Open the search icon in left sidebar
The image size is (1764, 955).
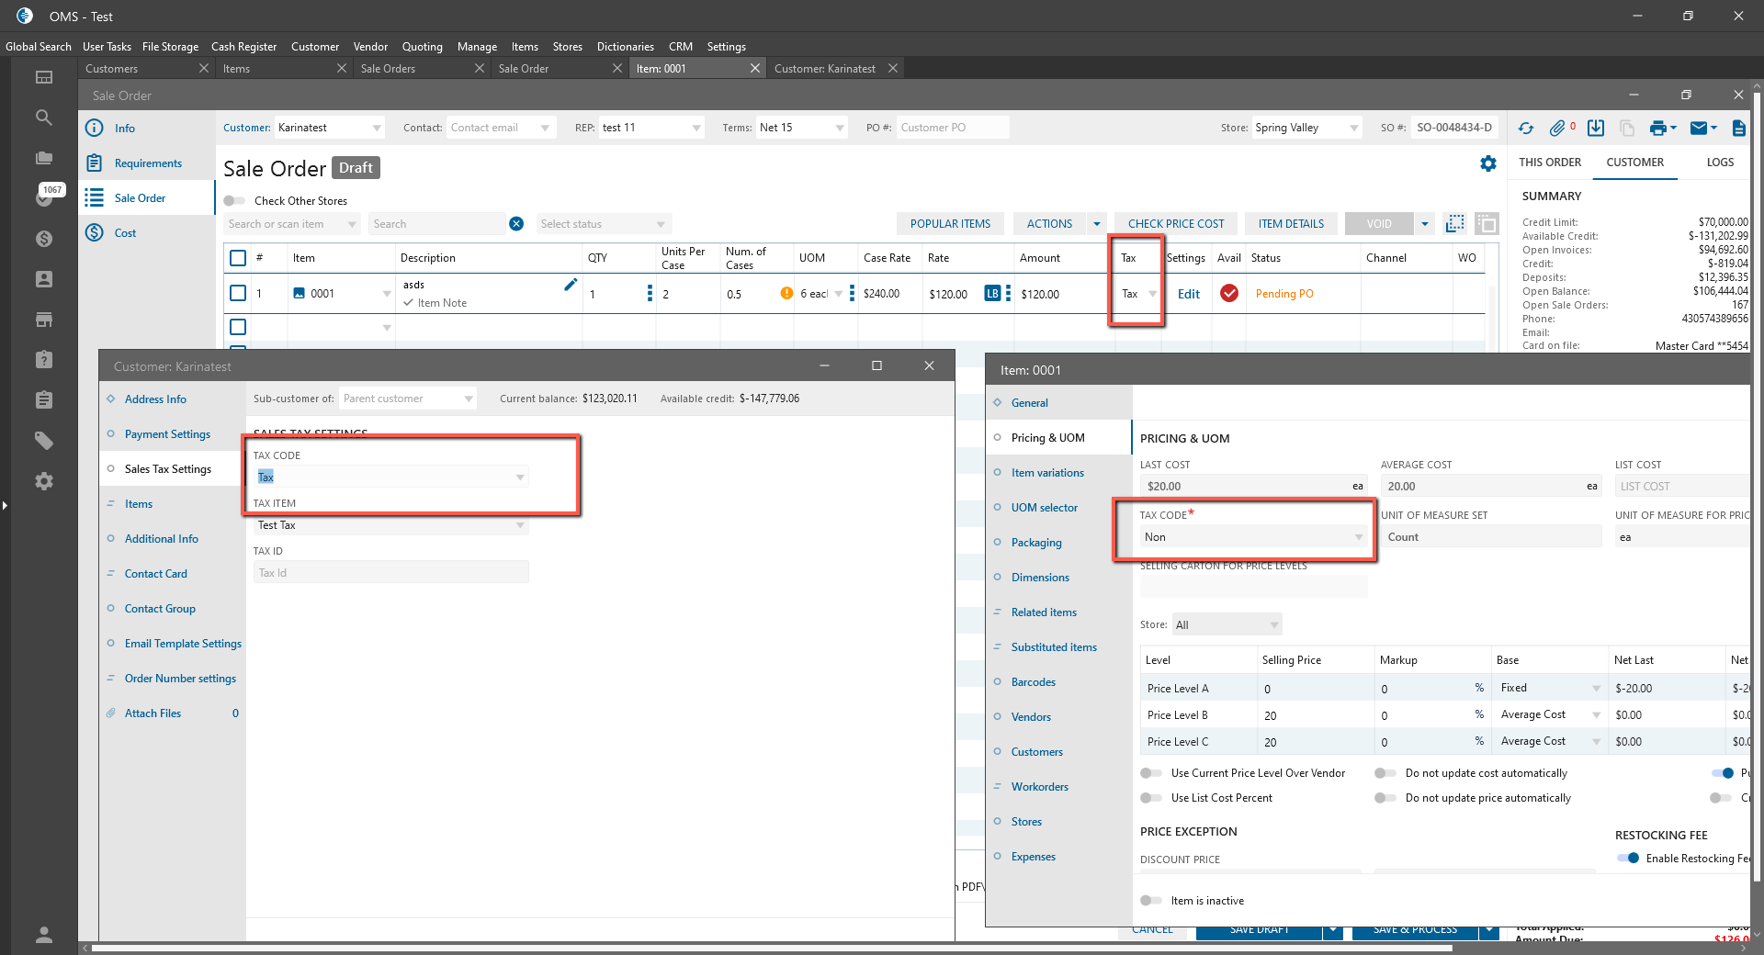(43, 118)
